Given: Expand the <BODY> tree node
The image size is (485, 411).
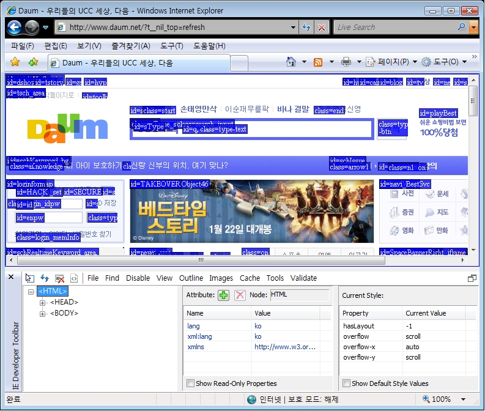Looking at the screenshot, I should coord(42,314).
